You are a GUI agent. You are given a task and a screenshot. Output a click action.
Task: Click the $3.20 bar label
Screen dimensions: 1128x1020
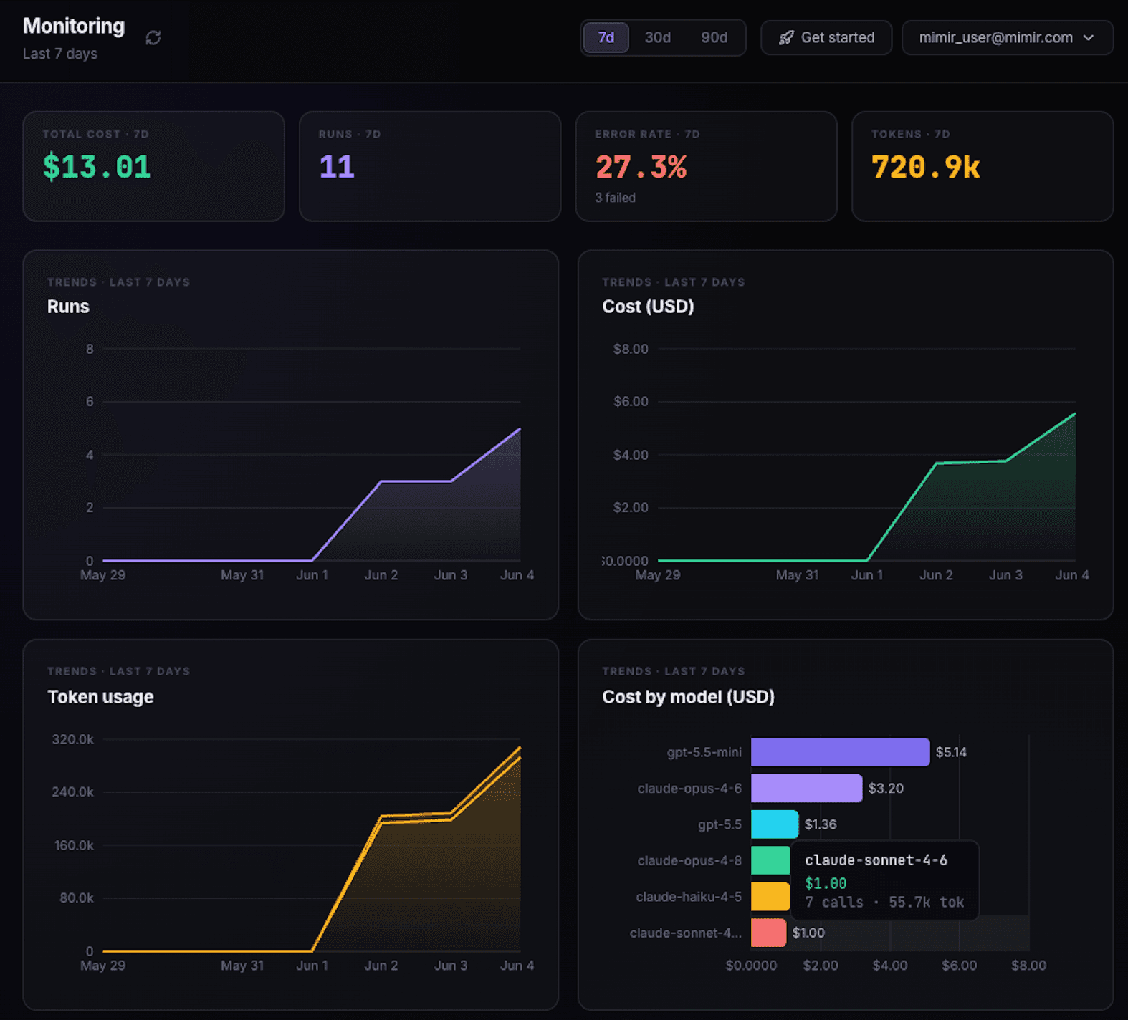pyautogui.click(x=886, y=788)
